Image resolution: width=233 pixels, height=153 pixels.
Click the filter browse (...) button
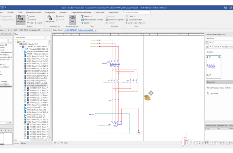pos(49,37)
